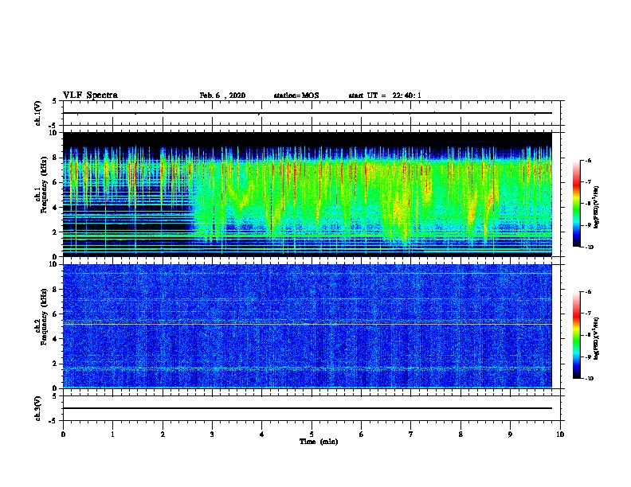Click the "2" tick on time axis
The width and height of the screenshot is (631, 487).
[163, 434]
